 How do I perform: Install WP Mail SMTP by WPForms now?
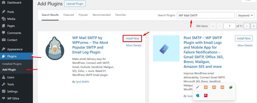[x=132, y=38]
